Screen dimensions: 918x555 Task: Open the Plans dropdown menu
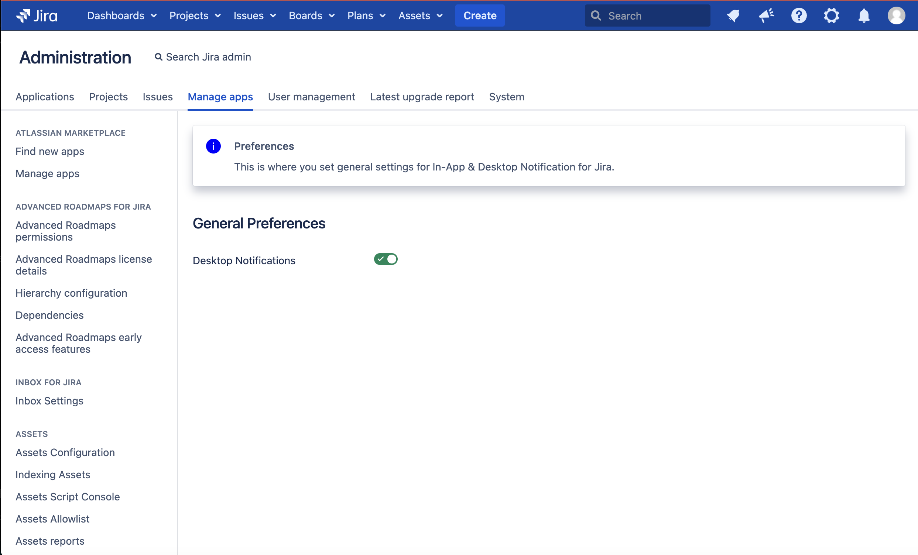click(x=366, y=15)
